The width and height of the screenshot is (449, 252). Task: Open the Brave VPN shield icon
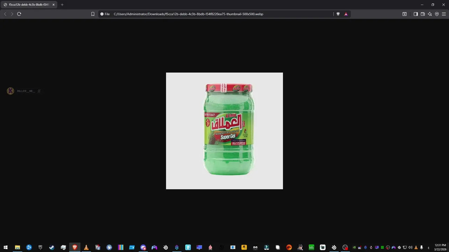point(437,14)
